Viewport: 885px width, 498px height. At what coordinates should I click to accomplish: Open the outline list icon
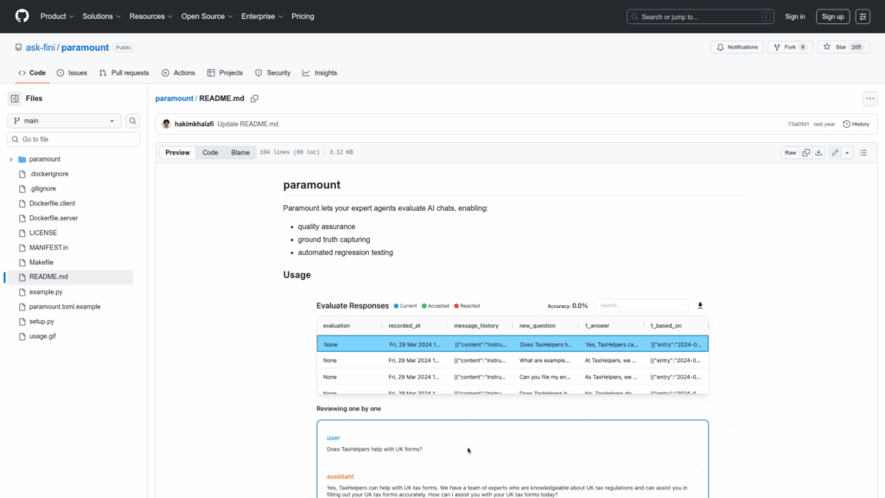coord(863,153)
